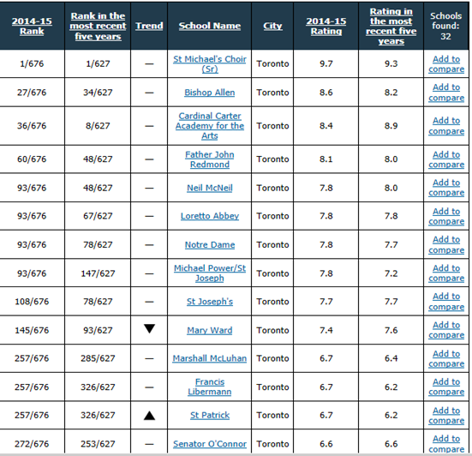Select the 108/676 rank cell

32,302
